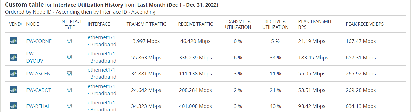The height and width of the screenshot is (112, 411).
Task: Click the vendor icon for FW-CORNE
Action: click(14, 41)
